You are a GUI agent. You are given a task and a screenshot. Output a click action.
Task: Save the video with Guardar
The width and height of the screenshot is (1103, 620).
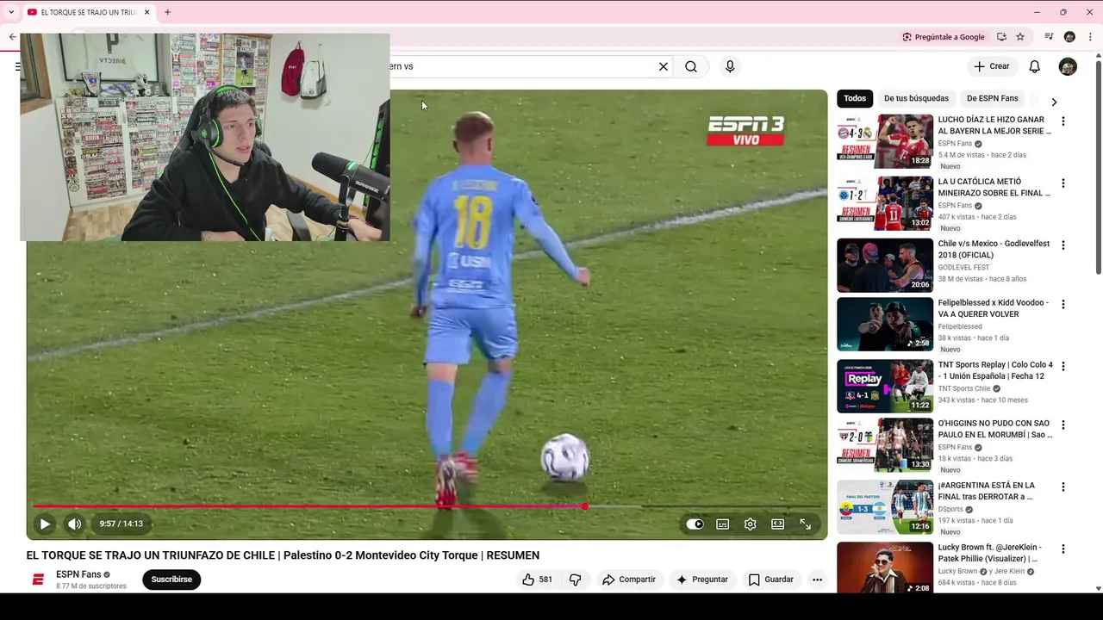[770, 580]
